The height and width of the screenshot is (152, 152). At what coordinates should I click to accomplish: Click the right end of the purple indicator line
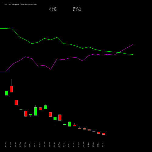(133, 45)
